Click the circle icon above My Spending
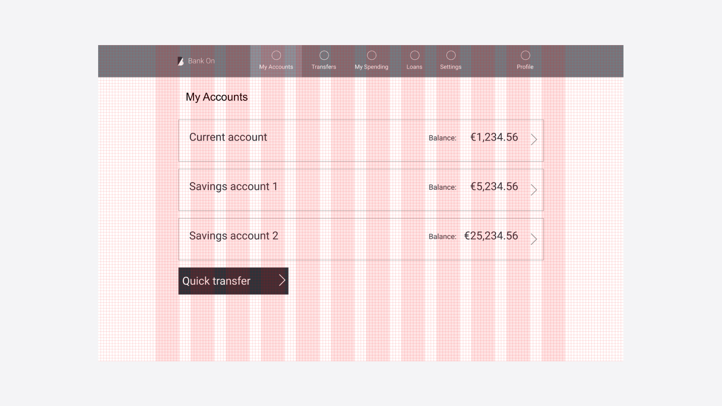This screenshot has height=406, width=722. point(372,55)
